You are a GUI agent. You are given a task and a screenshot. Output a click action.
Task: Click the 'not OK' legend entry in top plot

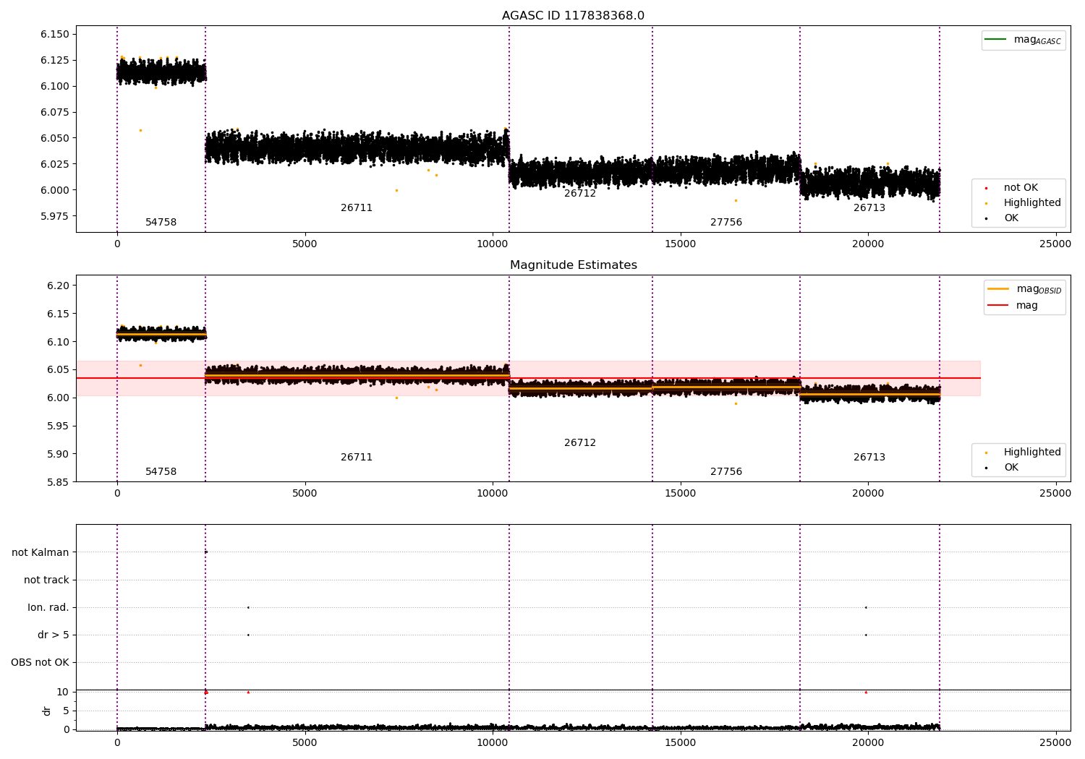point(1021,188)
